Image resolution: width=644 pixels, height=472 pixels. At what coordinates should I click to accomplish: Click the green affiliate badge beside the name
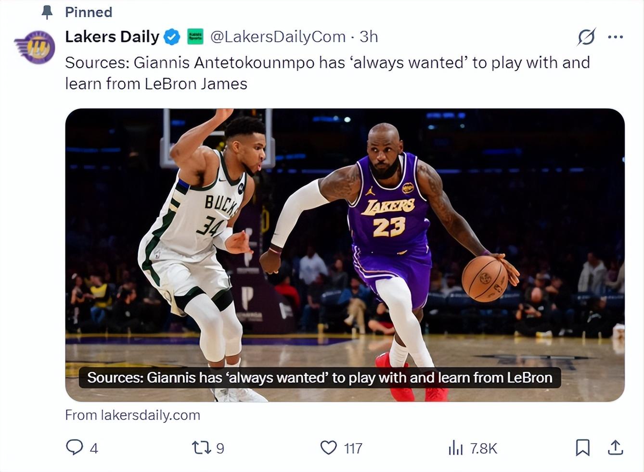(195, 37)
